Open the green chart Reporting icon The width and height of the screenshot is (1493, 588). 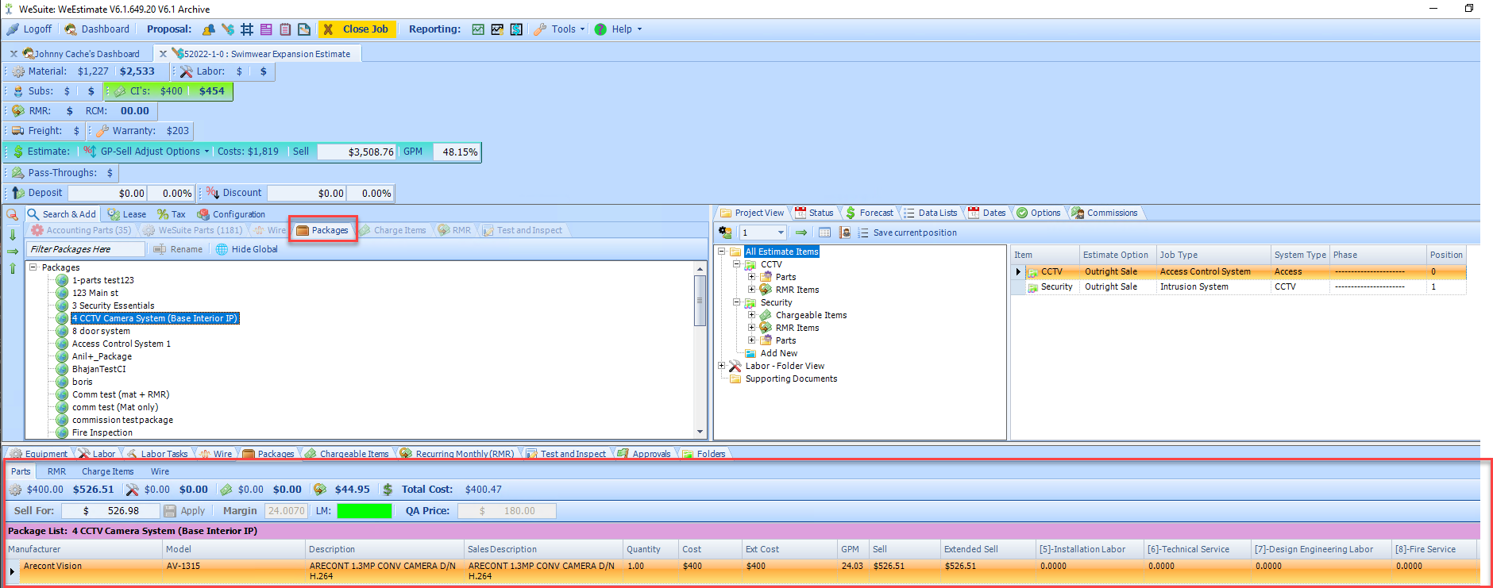[x=478, y=29]
